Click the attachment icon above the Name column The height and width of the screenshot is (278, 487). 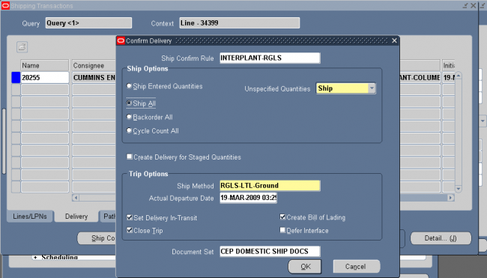pyautogui.click(x=22, y=47)
